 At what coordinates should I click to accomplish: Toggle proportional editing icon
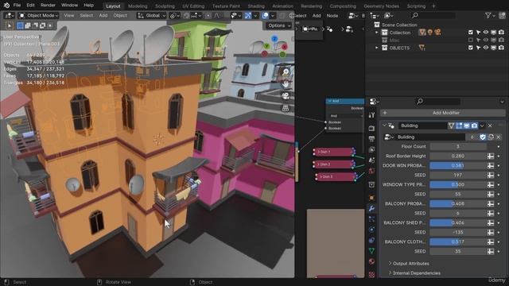[208, 15]
